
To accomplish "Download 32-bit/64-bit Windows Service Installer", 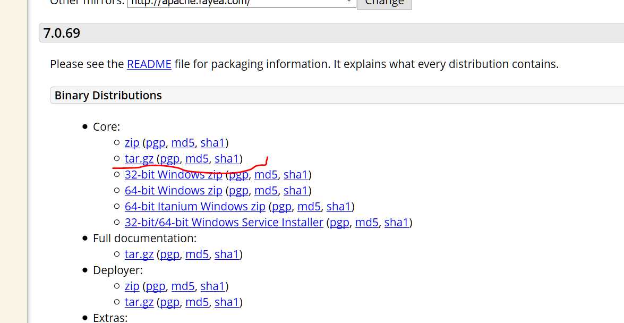I will (224, 222).
